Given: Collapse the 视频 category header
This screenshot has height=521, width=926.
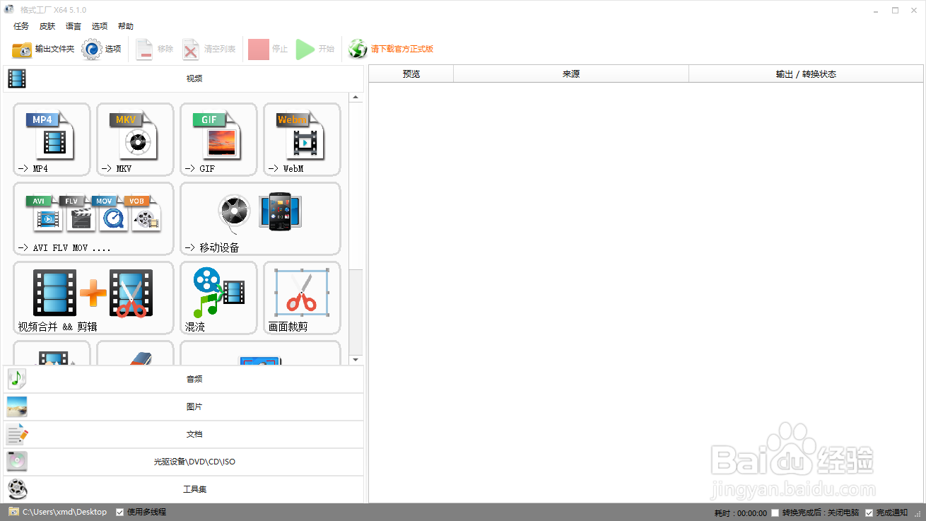Looking at the screenshot, I should click(184, 78).
